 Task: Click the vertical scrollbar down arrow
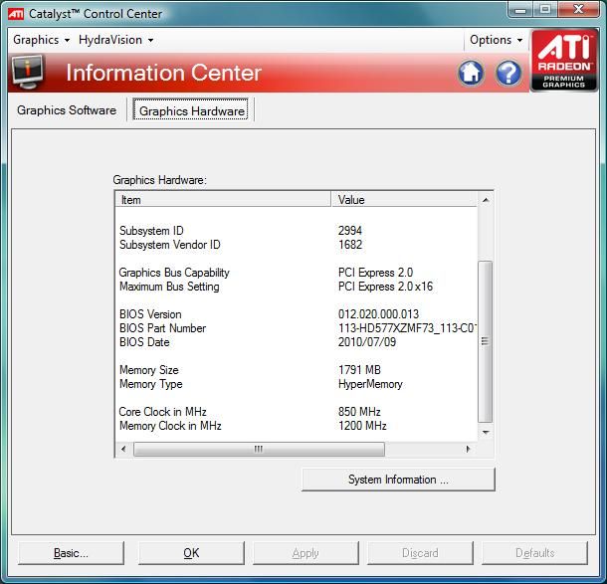tap(486, 433)
